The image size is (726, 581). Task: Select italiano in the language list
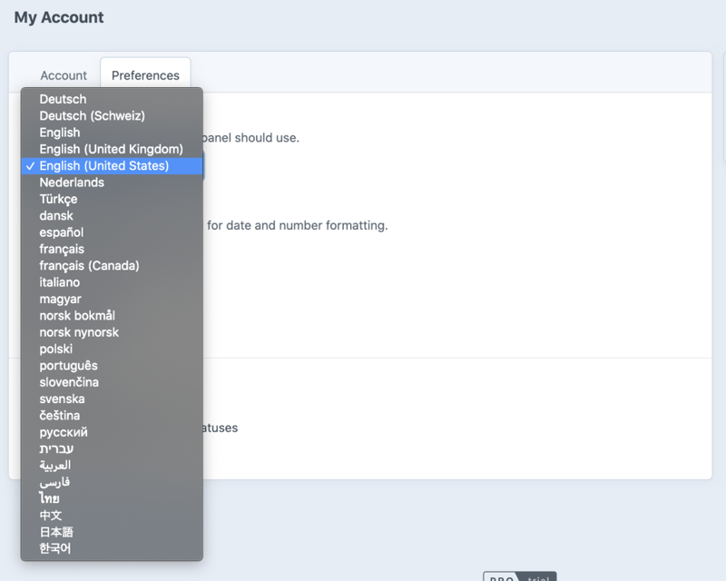click(59, 282)
